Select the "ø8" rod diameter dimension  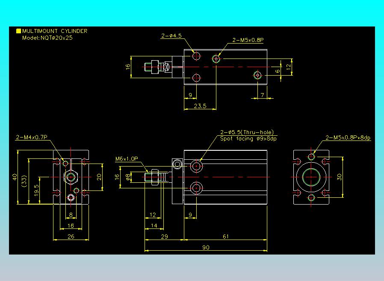tap(128, 177)
